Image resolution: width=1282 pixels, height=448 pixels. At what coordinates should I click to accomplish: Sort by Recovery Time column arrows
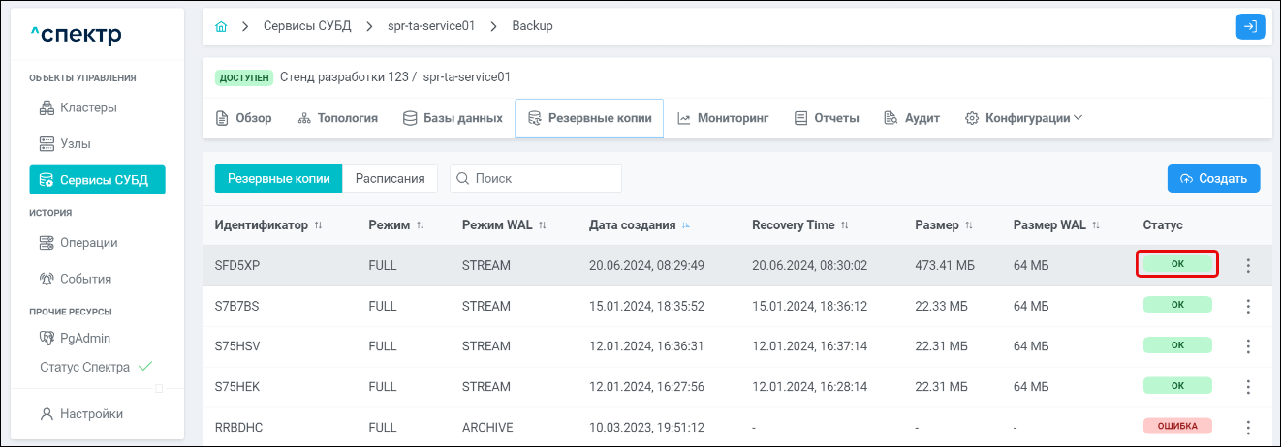click(x=845, y=225)
